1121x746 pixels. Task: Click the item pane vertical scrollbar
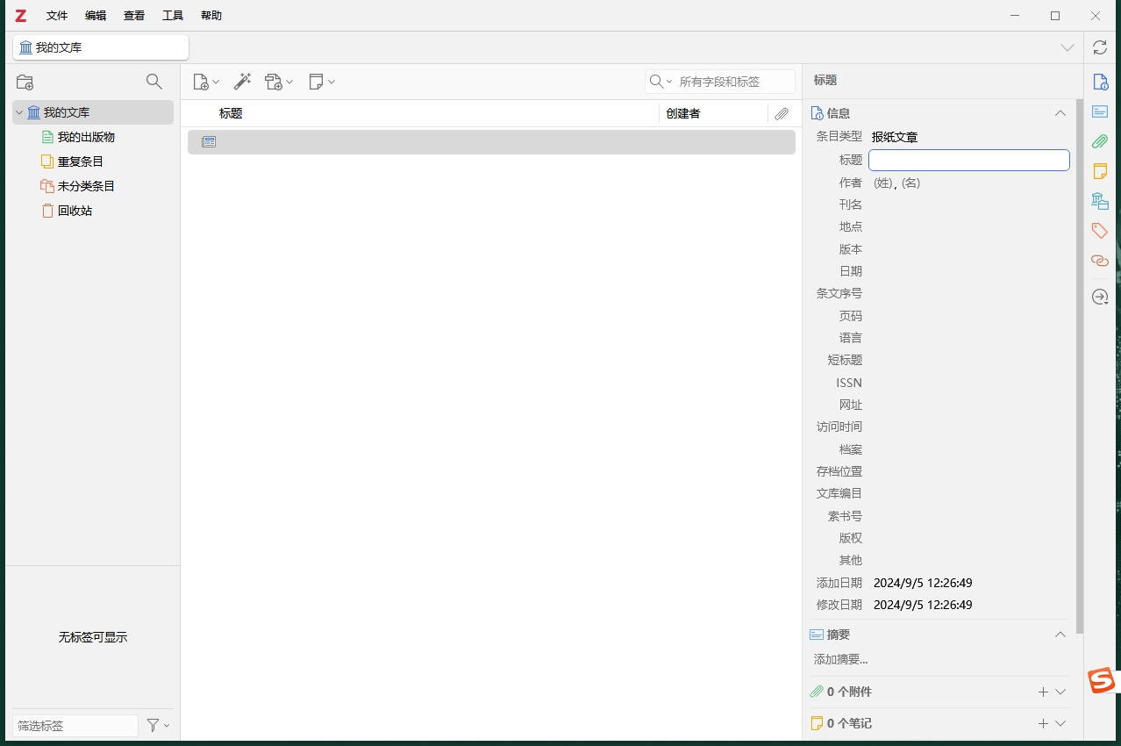pos(1080,367)
